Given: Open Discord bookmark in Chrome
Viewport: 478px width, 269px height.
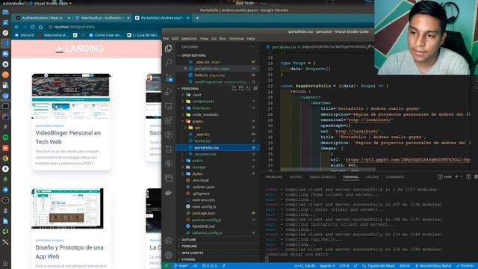Looking at the screenshot, I should click(x=25, y=35).
